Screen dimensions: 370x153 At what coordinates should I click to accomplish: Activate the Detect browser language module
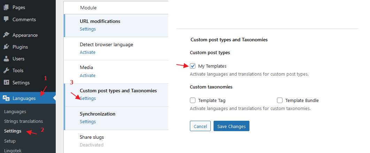point(87,52)
